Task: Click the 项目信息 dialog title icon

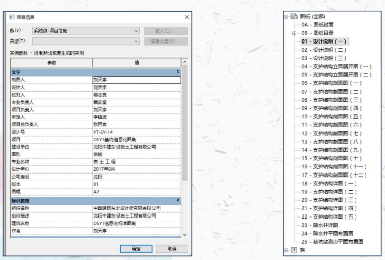Action: click(12, 17)
